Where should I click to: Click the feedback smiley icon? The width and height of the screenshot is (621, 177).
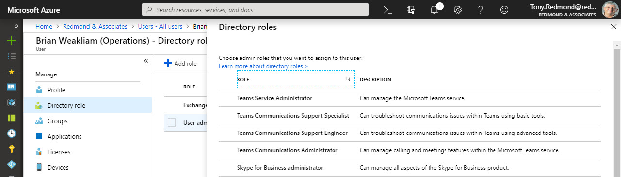(504, 10)
